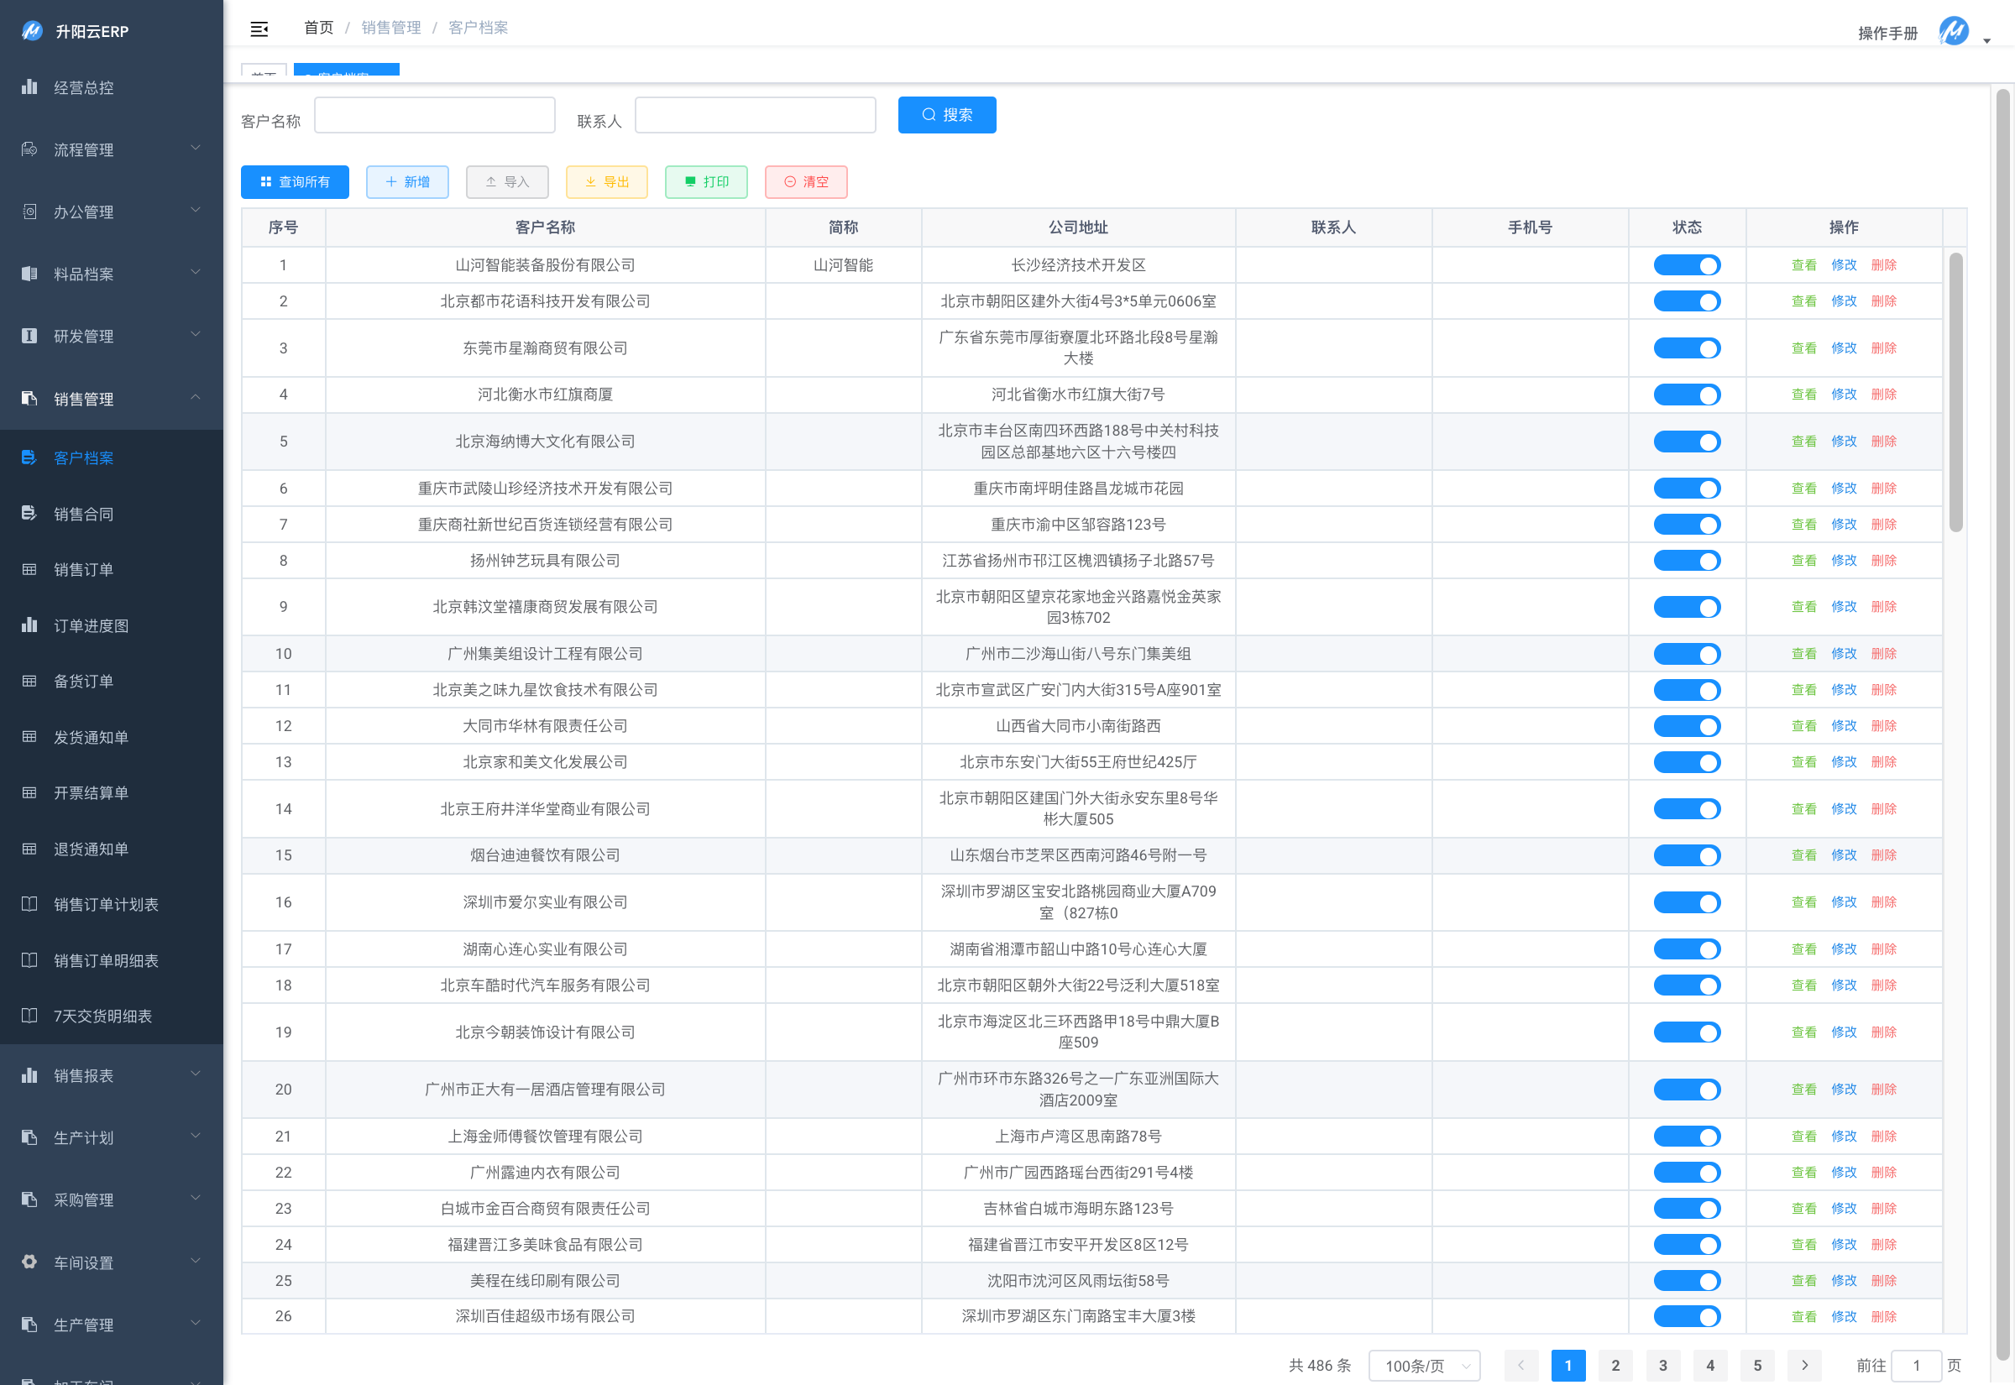This screenshot has width=2015, height=1385.
Task: Click the 搜索 button
Action: click(x=947, y=116)
